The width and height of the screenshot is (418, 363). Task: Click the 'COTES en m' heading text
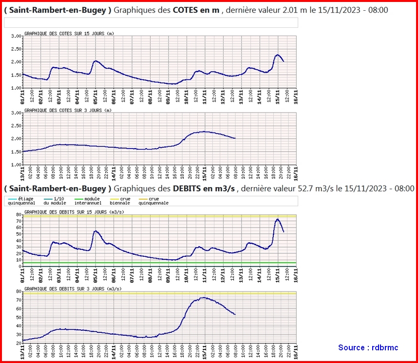click(196, 10)
